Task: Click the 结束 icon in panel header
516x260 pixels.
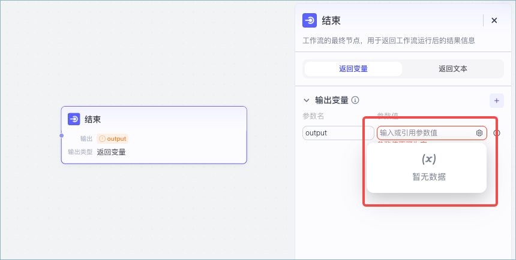Action: tap(310, 20)
